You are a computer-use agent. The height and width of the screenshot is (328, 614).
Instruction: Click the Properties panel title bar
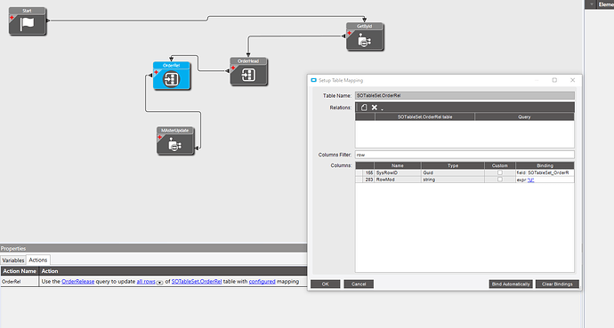tap(153, 248)
